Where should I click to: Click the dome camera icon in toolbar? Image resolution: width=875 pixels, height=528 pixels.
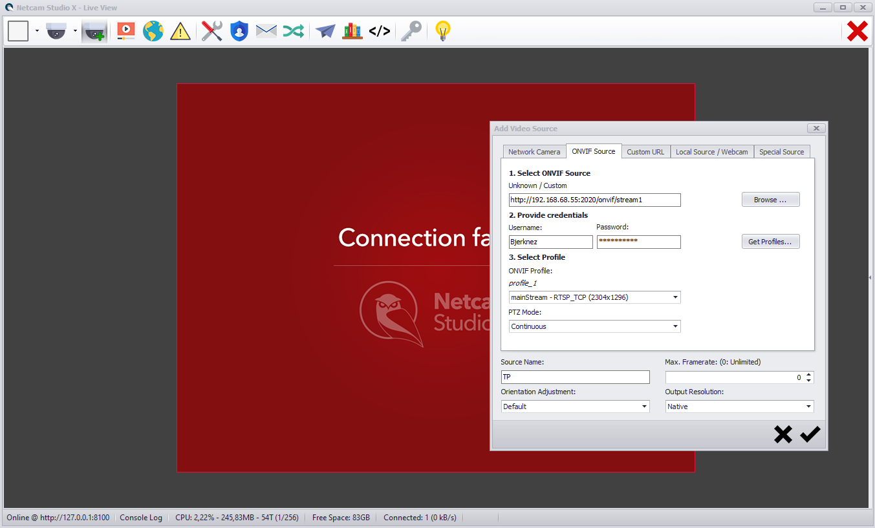point(56,30)
